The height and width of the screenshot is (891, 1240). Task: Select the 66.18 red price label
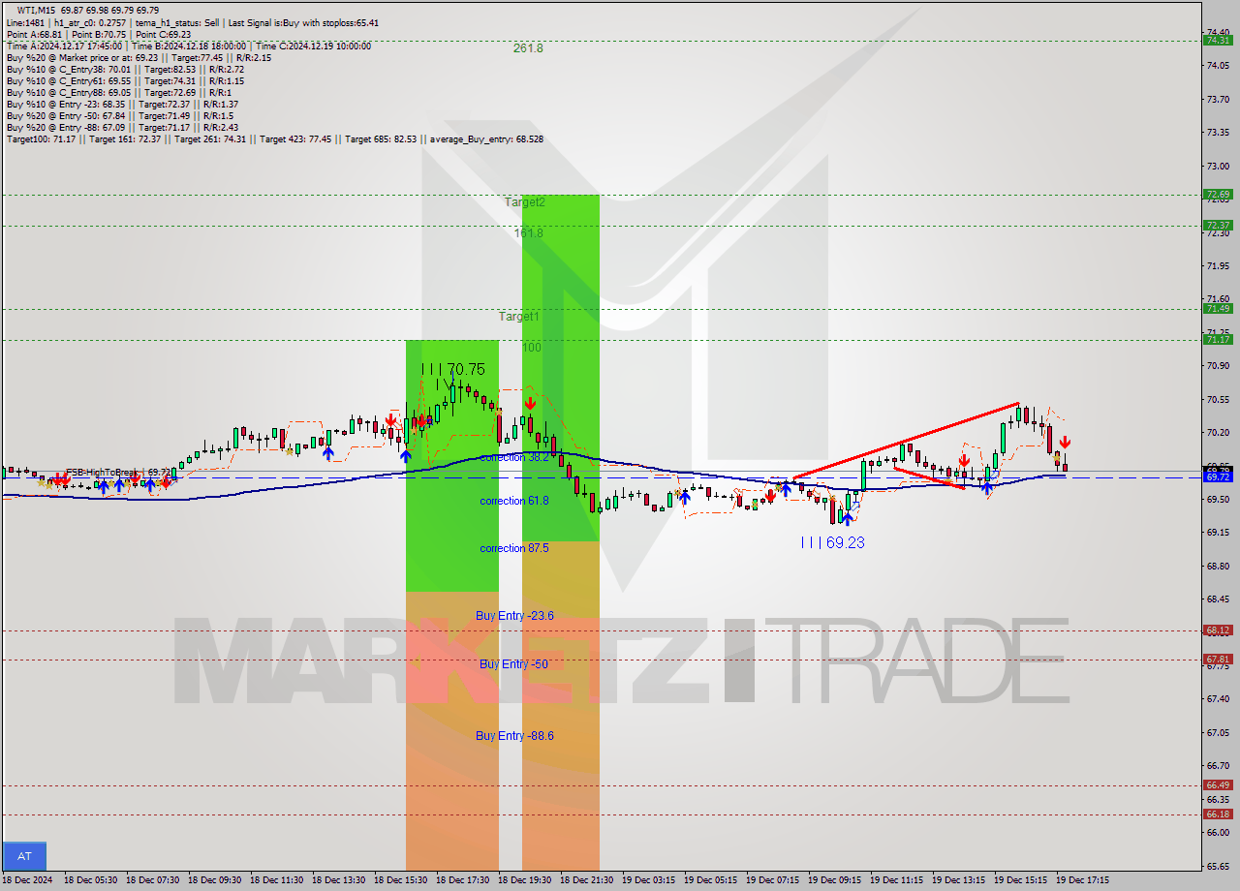(x=1217, y=814)
